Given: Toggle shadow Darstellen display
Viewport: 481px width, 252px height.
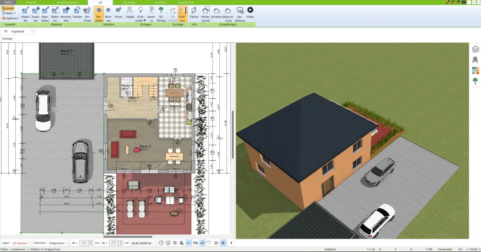Looking at the screenshot, I should pyautogui.click(x=99, y=14).
